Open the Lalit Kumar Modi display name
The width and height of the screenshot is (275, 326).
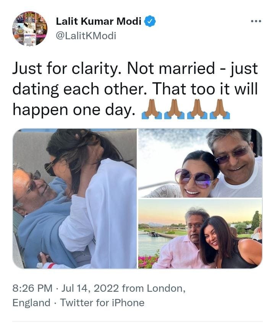pyautogui.click(x=99, y=21)
